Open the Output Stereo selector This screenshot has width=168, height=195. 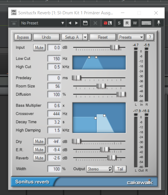coord(100,169)
